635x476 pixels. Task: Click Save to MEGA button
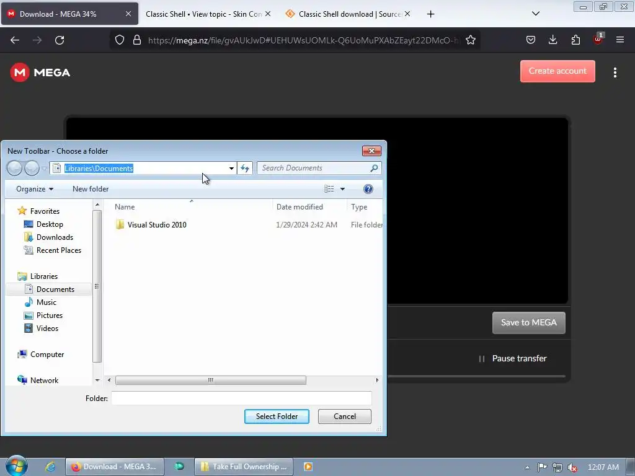(x=528, y=322)
